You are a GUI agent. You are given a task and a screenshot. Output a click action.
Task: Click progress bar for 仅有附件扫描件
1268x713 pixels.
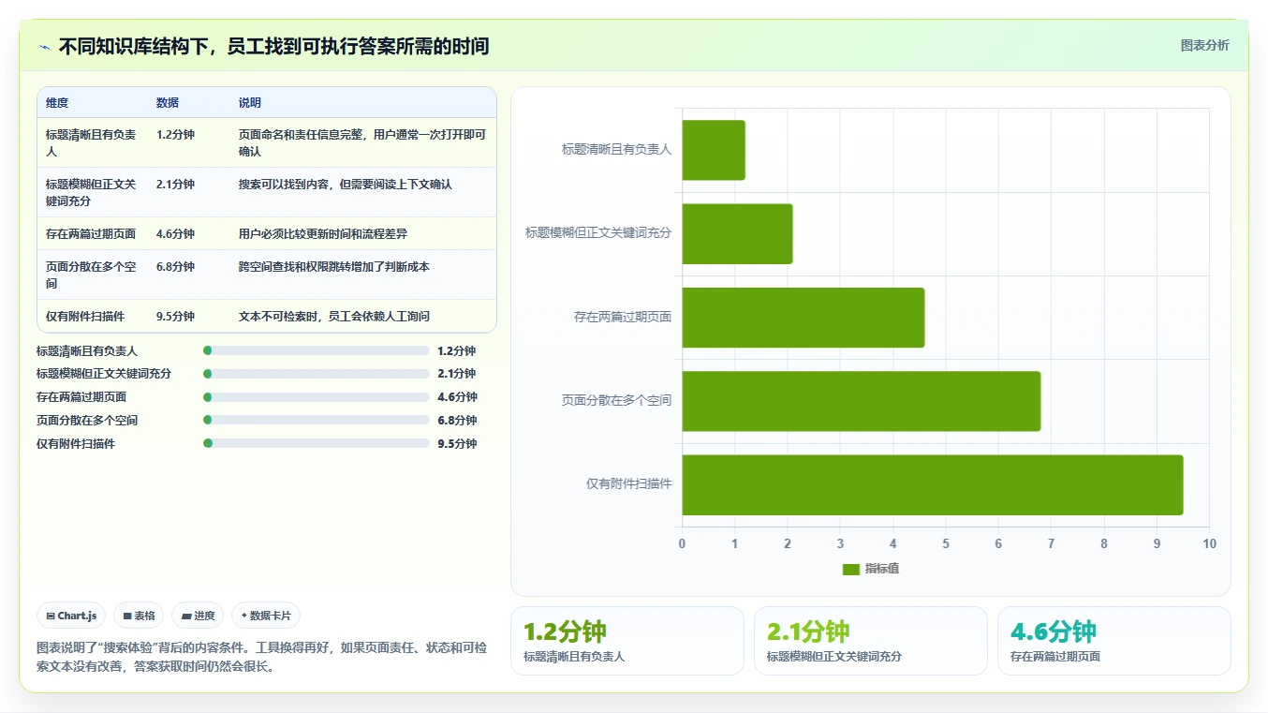tap(317, 443)
